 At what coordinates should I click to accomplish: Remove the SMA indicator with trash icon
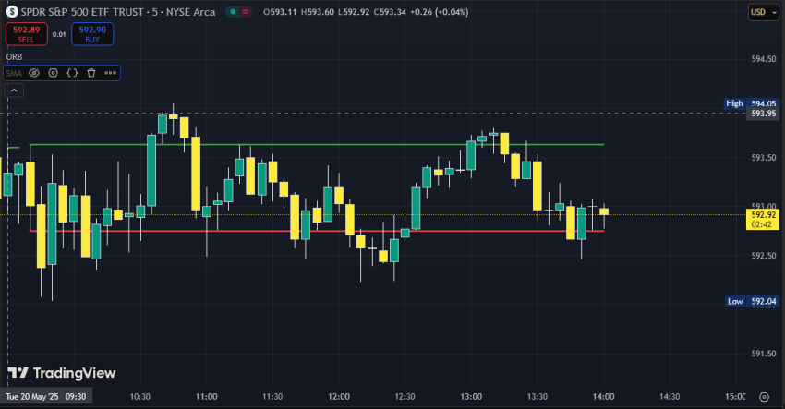[91, 73]
